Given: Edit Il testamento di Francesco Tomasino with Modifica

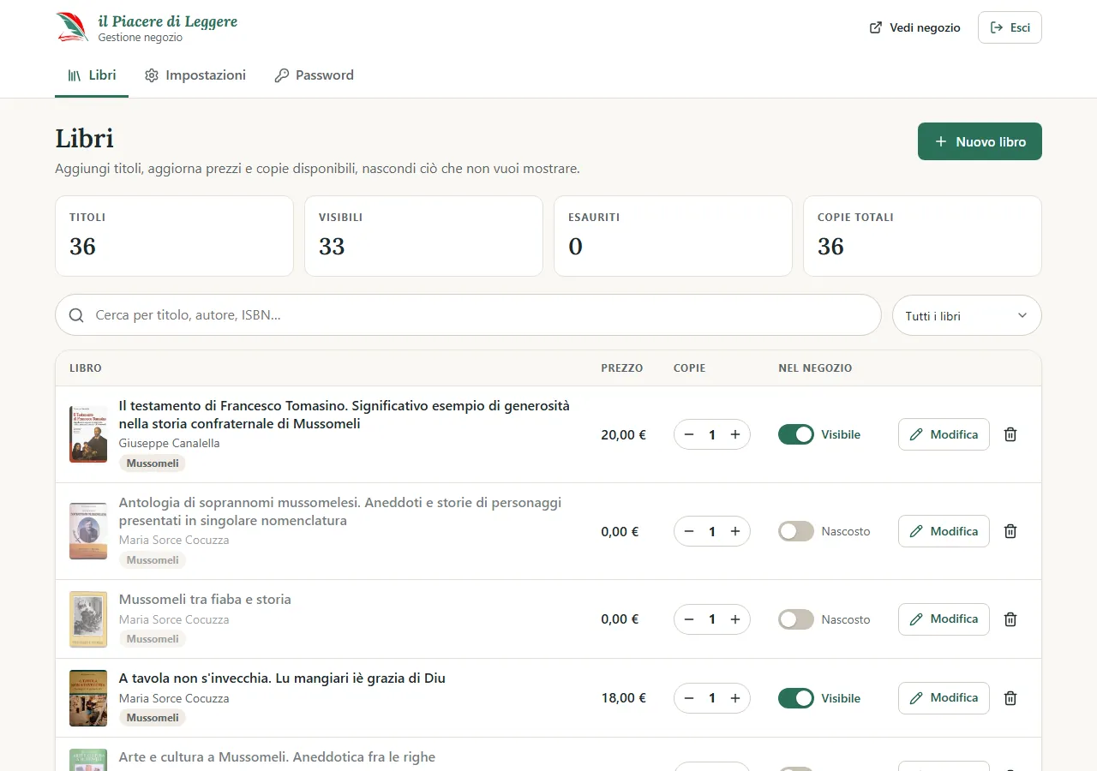Looking at the screenshot, I should click(944, 434).
